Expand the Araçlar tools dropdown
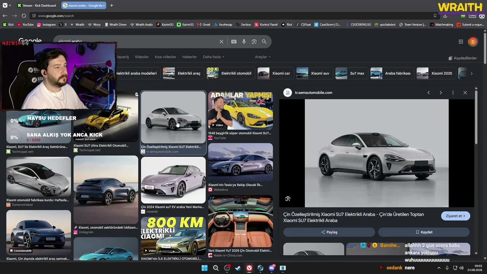The image size is (487, 274). pos(263,57)
